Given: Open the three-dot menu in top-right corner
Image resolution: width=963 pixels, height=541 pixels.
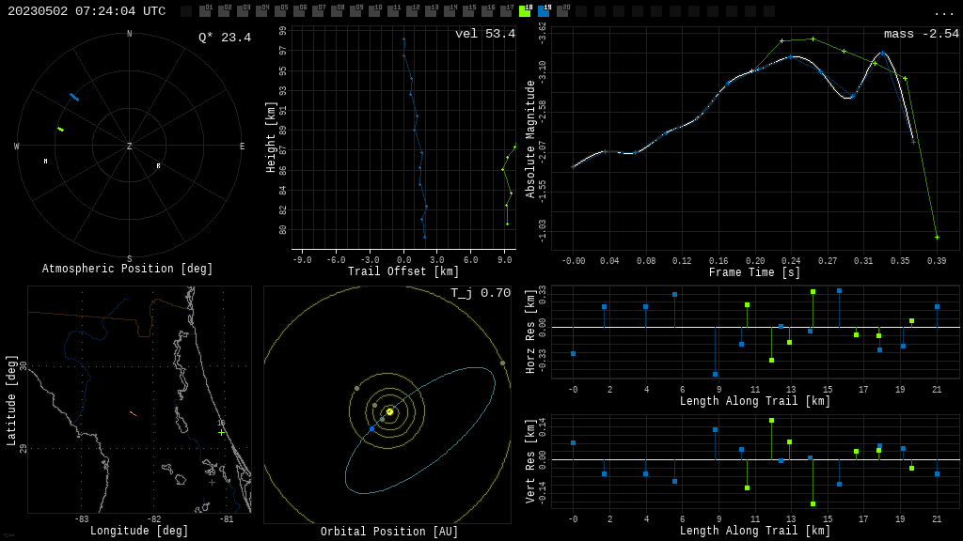Looking at the screenshot, I should click(943, 13).
